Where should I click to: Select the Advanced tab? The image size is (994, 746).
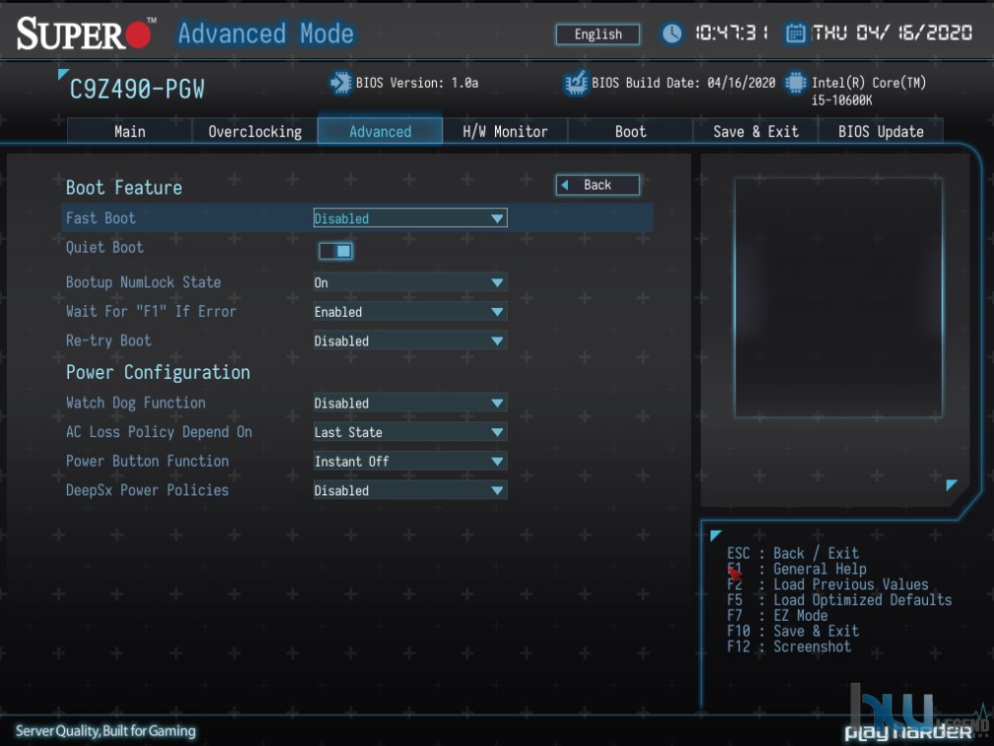[x=380, y=131]
